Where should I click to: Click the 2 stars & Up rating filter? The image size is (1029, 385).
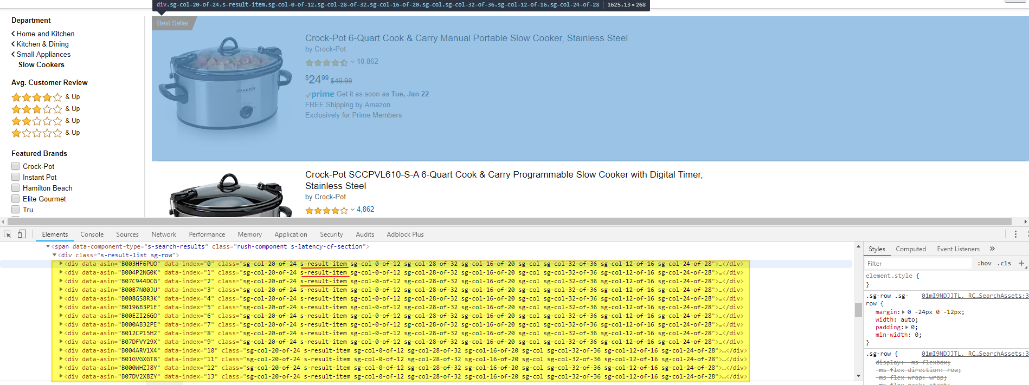pyautogui.click(x=46, y=121)
